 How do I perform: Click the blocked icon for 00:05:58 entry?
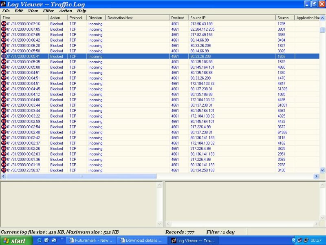(4, 51)
